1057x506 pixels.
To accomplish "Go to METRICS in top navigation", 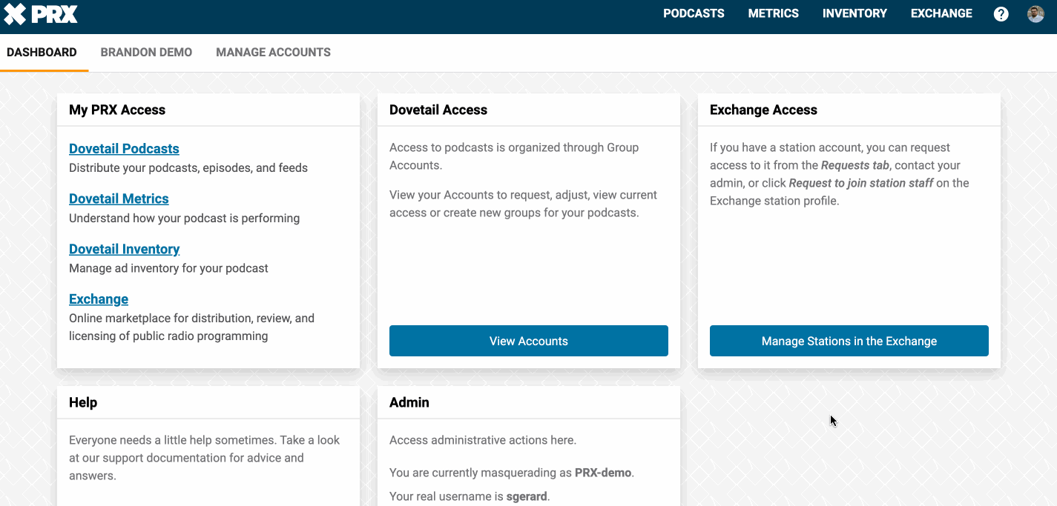I will pos(773,13).
